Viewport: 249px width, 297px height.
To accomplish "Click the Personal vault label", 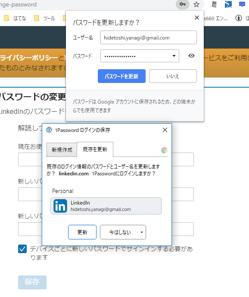I will pos(62,191).
